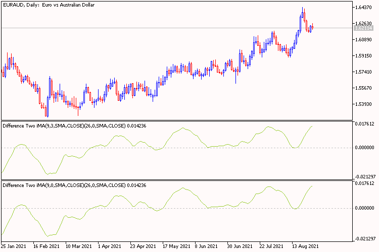This screenshot has height=252, width=379.
Task: Click the 1.55670 price axis label
Action: [363, 88]
